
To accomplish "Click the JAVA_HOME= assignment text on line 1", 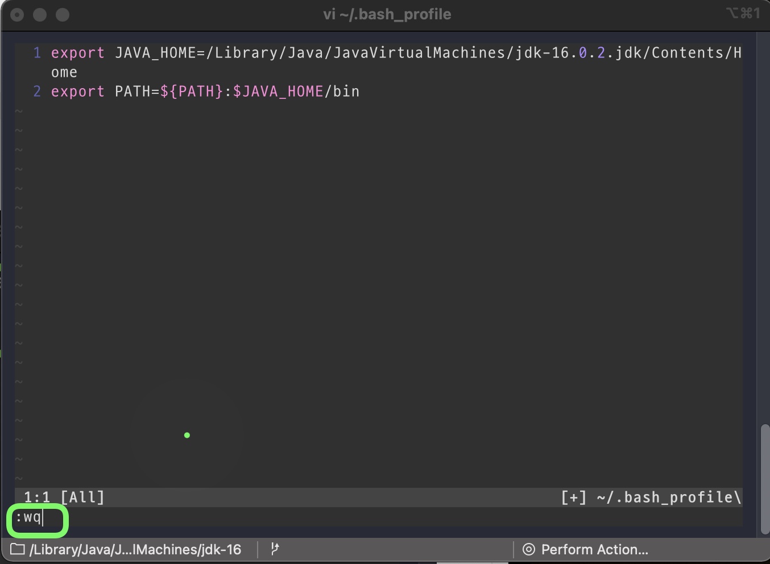I will (160, 53).
